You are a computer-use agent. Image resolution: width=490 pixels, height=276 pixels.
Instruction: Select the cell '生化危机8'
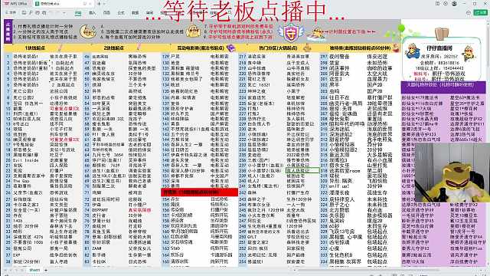click(x=341, y=255)
